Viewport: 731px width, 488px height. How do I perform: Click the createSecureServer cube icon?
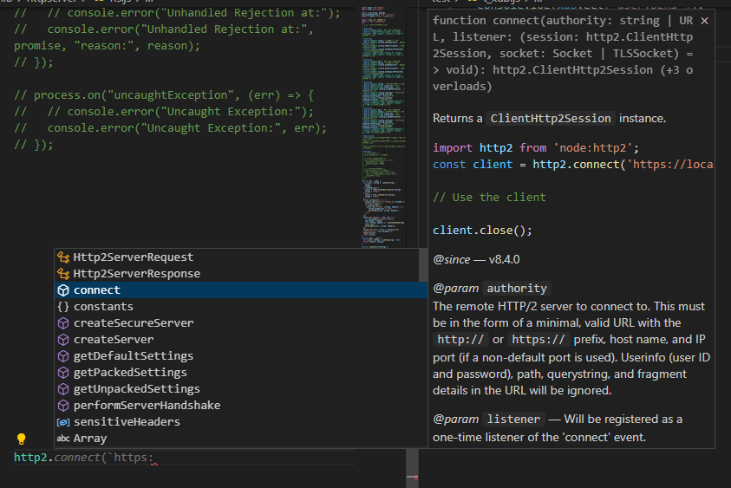[63, 323]
